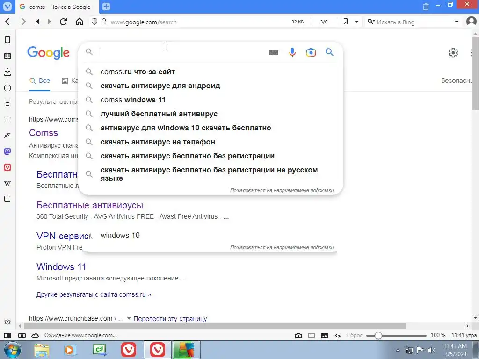Image resolution: width=479 pixels, height=359 pixels.
Task: Select suggestion 'лучший бесплатный антивирус'
Action: (x=211, y=114)
